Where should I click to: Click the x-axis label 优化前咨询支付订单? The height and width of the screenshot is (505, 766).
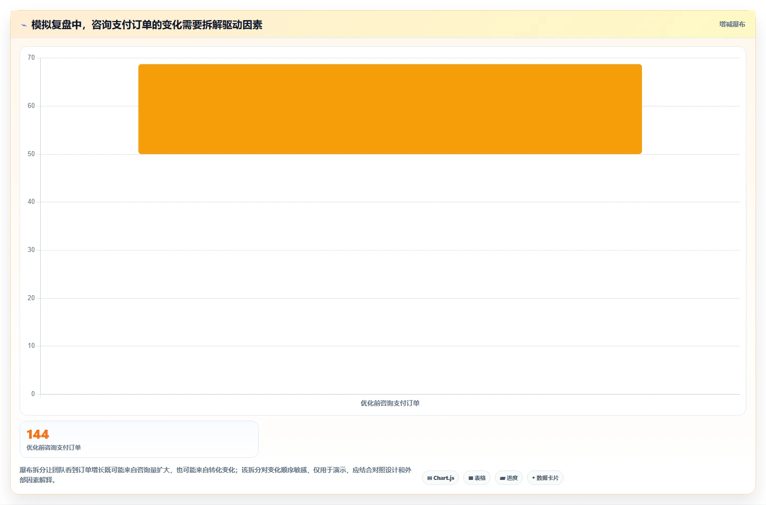point(390,403)
